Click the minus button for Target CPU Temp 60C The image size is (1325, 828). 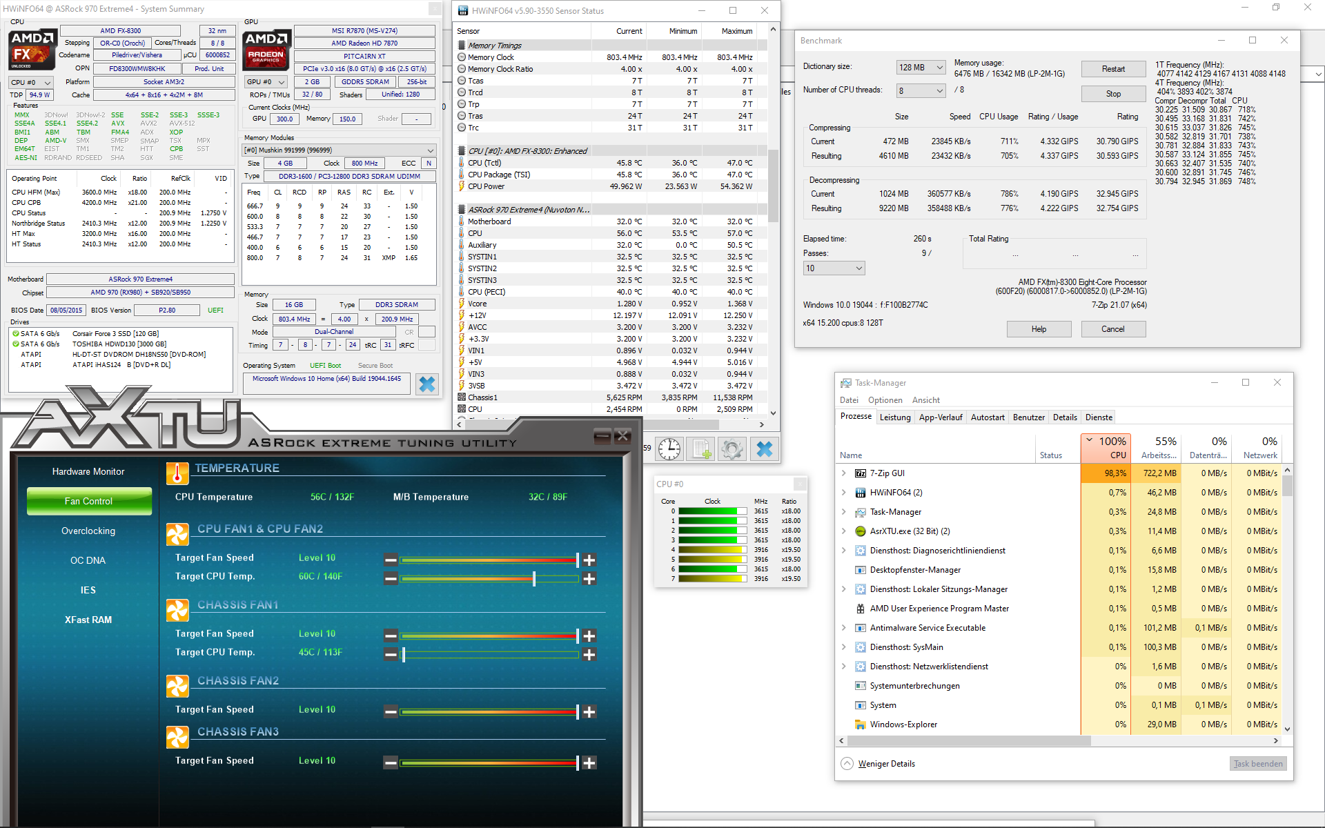[x=391, y=579]
